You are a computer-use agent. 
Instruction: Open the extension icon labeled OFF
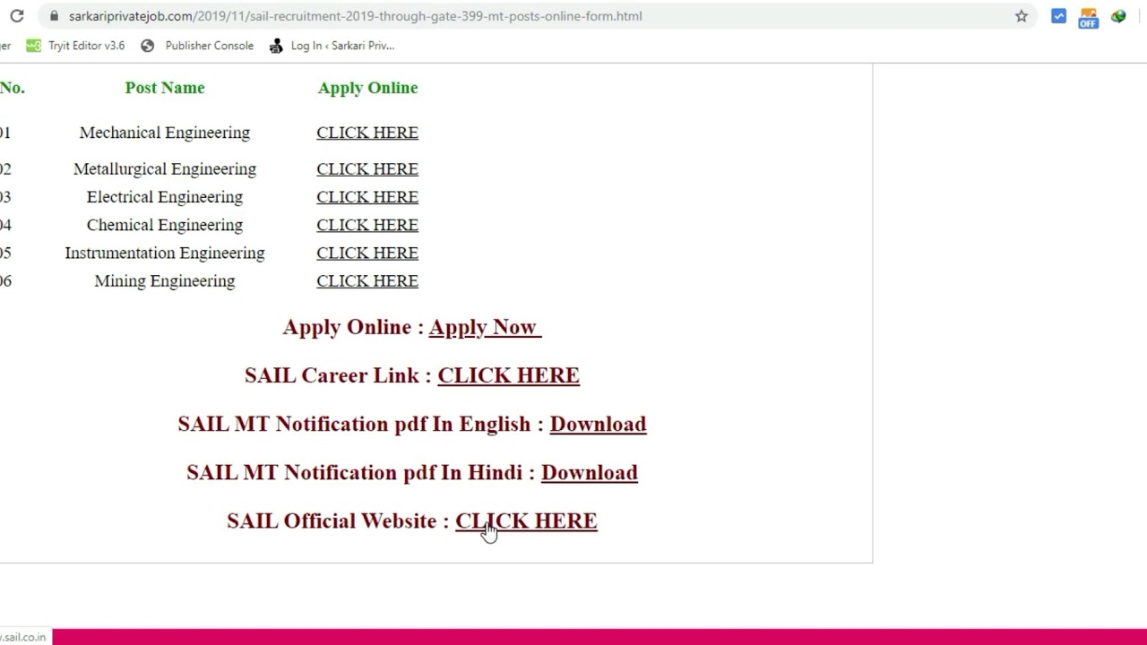tap(1088, 17)
